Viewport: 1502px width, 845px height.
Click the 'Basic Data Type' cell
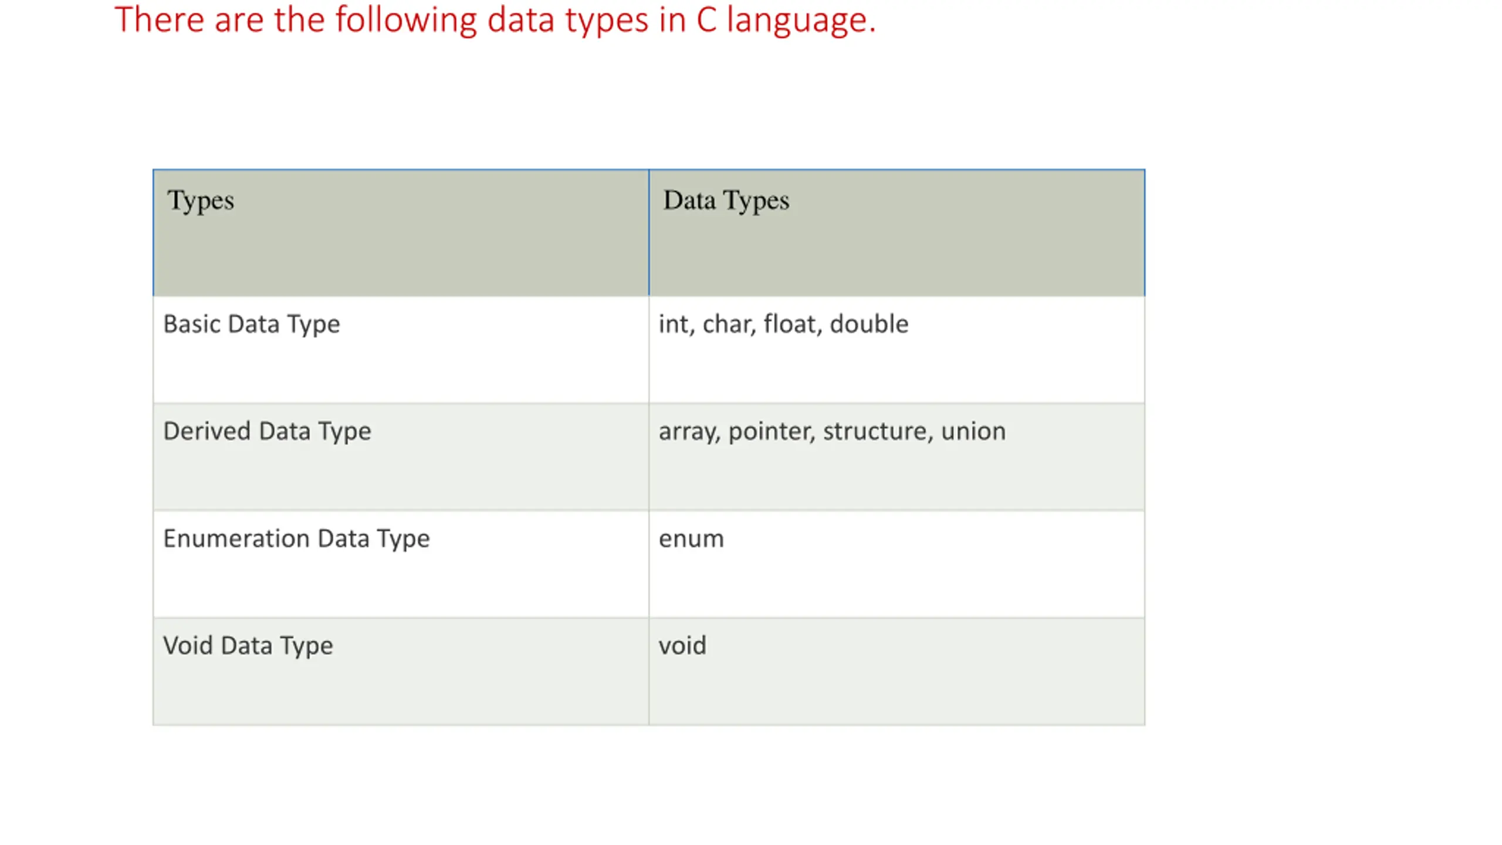(401, 349)
